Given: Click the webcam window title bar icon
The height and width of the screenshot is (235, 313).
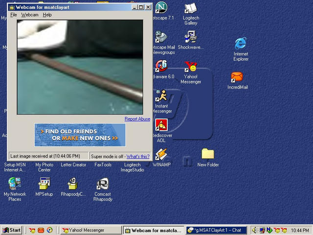Looking at the screenshot, I should click(x=12, y=7).
